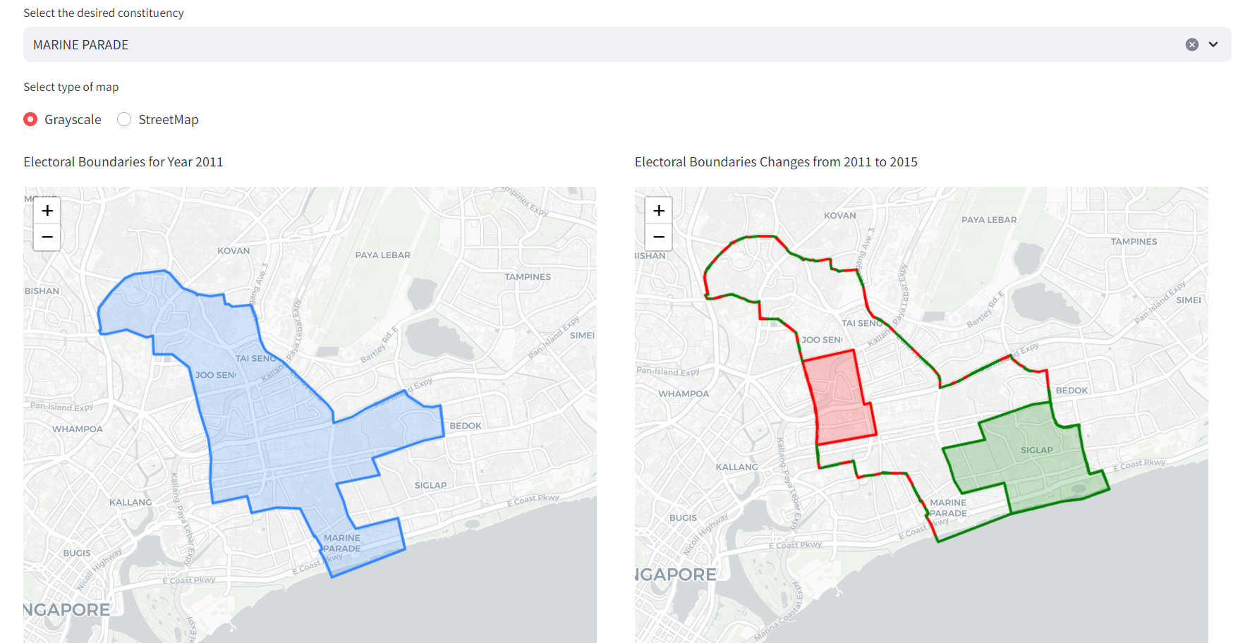Expand the constituency dropdown arrow

click(x=1213, y=44)
